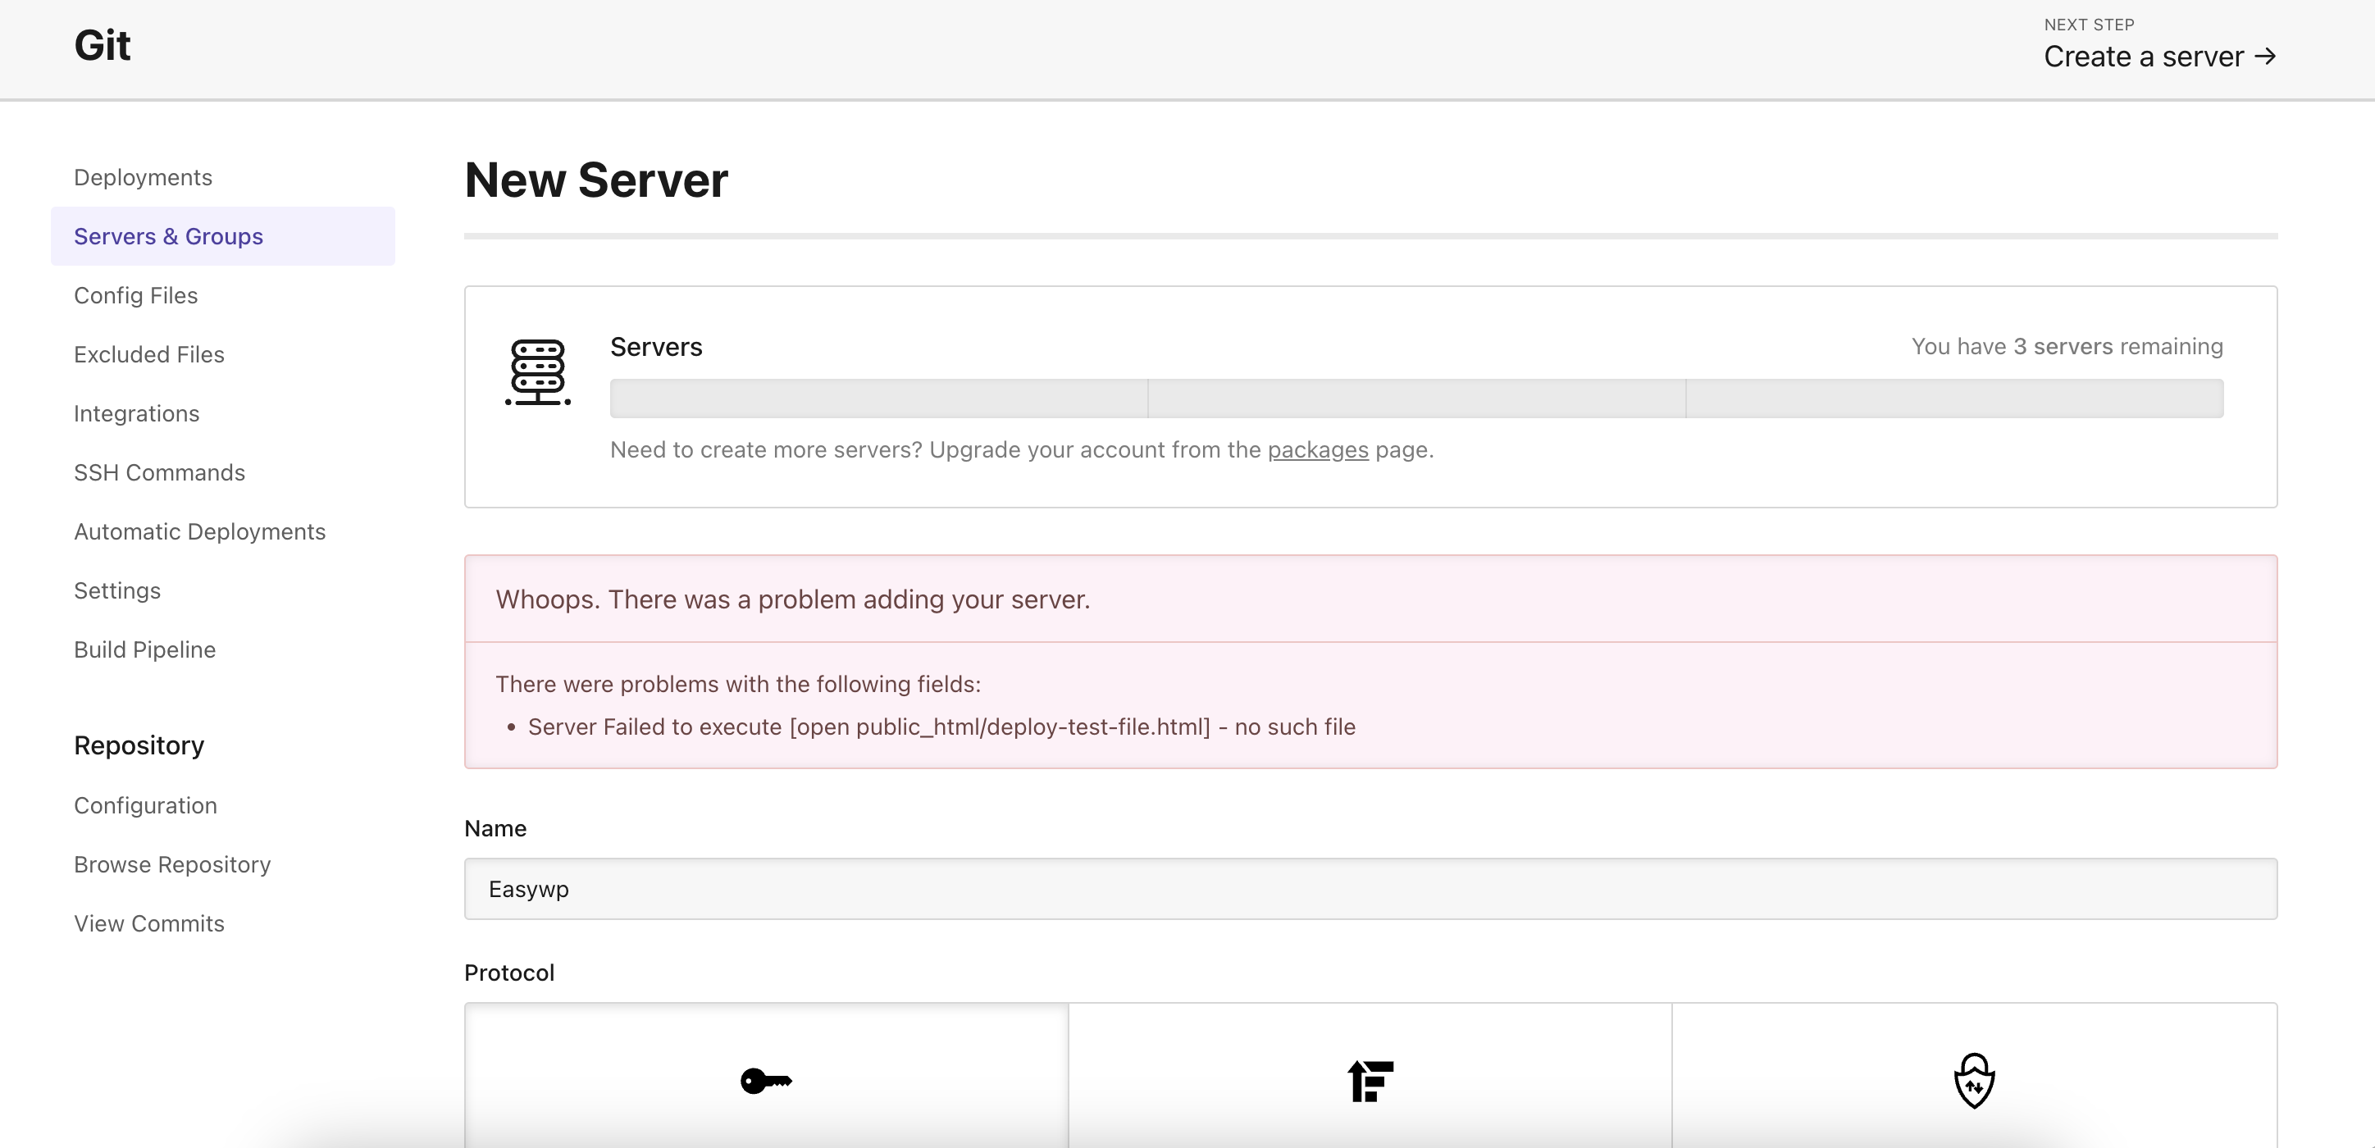Click the Name input field
2375x1148 pixels.
pyautogui.click(x=1370, y=889)
